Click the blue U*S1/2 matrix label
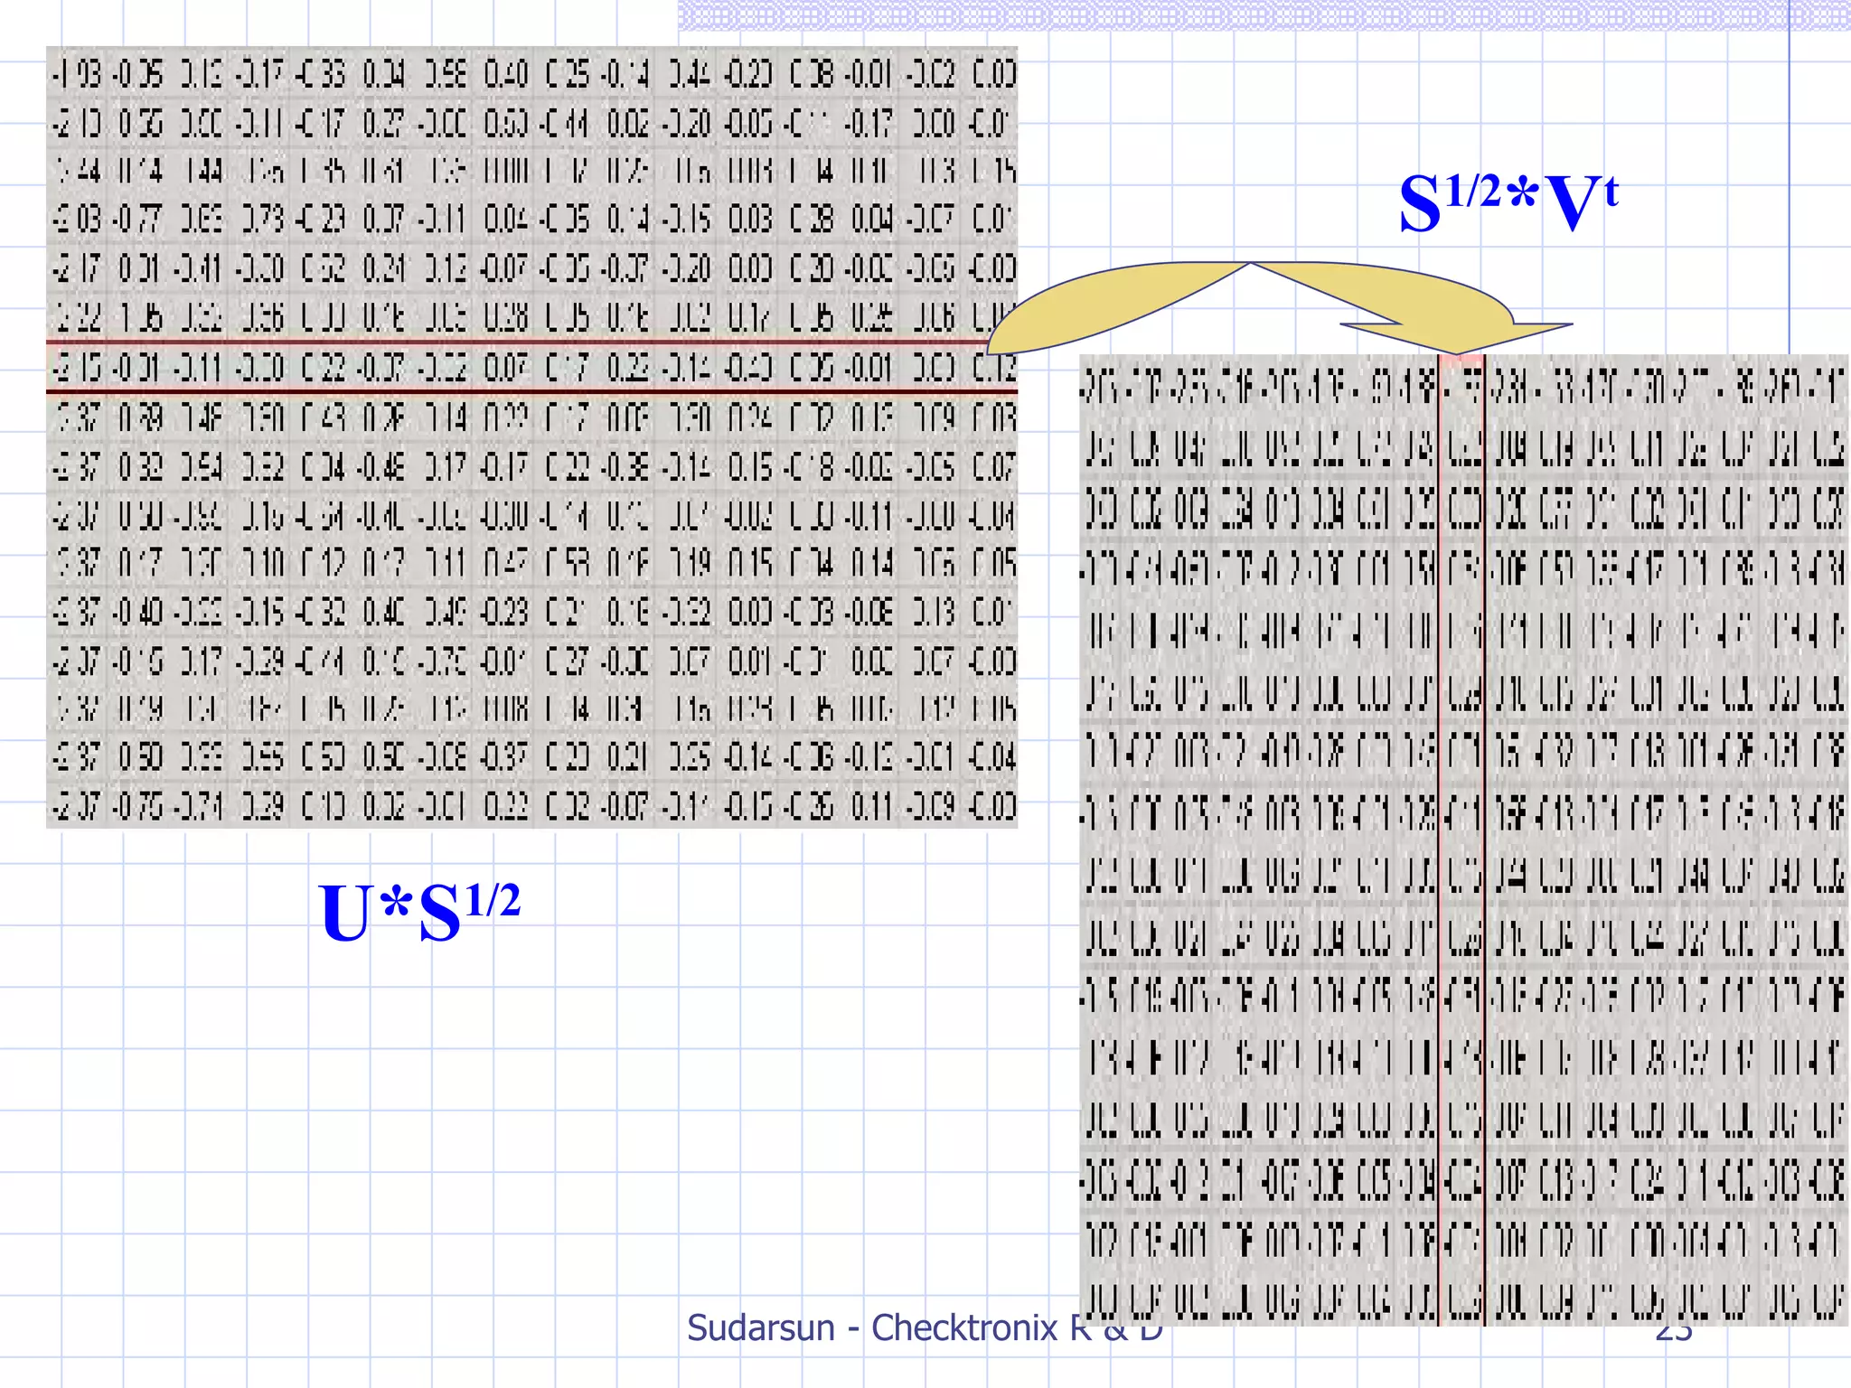 (x=419, y=913)
